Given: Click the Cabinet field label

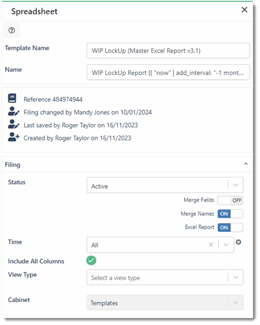Looking at the screenshot, I should (x=19, y=300).
